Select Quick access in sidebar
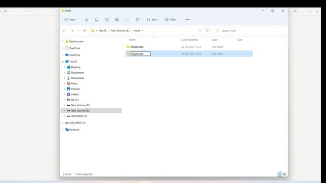 [76, 42]
